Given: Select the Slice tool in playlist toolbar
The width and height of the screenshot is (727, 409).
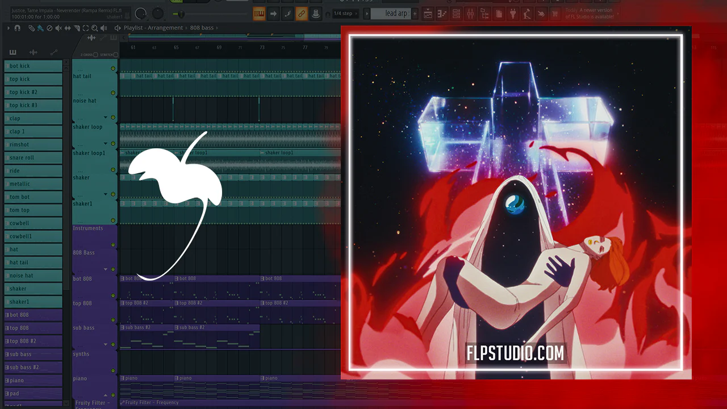Looking at the screenshot, I should 77,28.
